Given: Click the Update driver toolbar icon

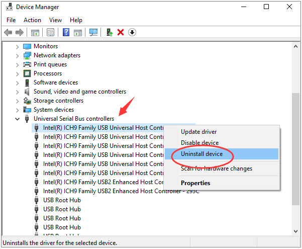Looking at the screenshot, I should pyautogui.click(x=110, y=32).
